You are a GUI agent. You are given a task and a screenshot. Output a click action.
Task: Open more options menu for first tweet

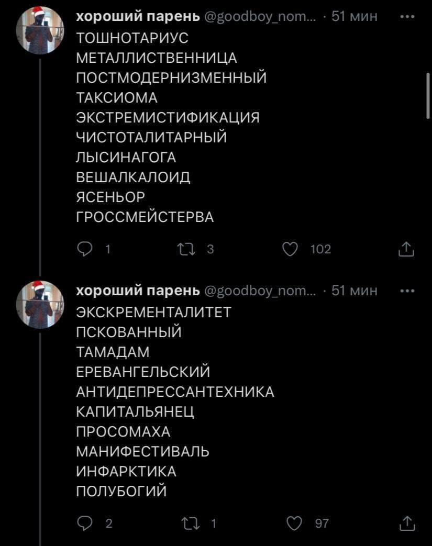tap(406, 16)
